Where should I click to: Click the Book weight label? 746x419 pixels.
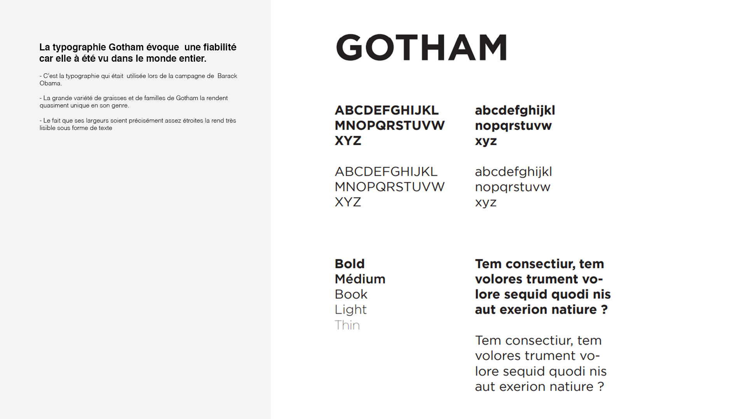click(351, 294)
